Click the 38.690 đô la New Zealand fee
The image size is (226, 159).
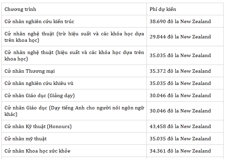pyautogui.click(x=180, y=21)
